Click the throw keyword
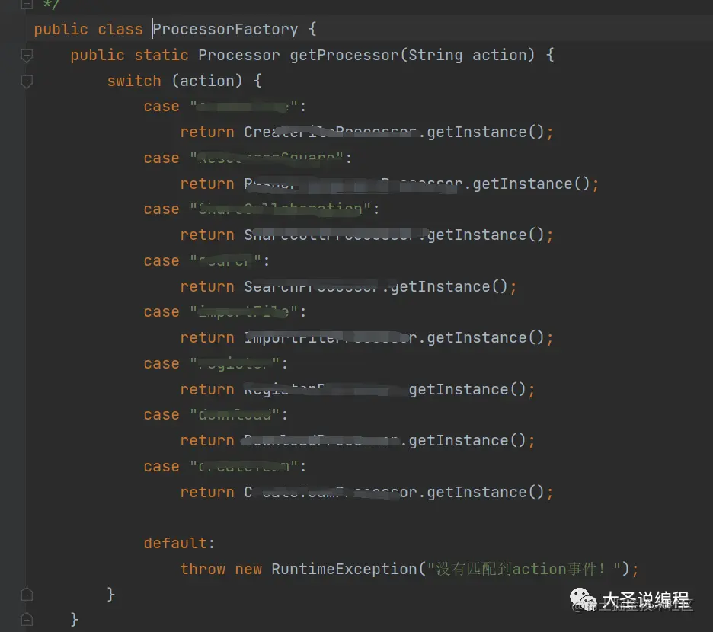This screenshot has height=632, width=713. click(203, 569)
